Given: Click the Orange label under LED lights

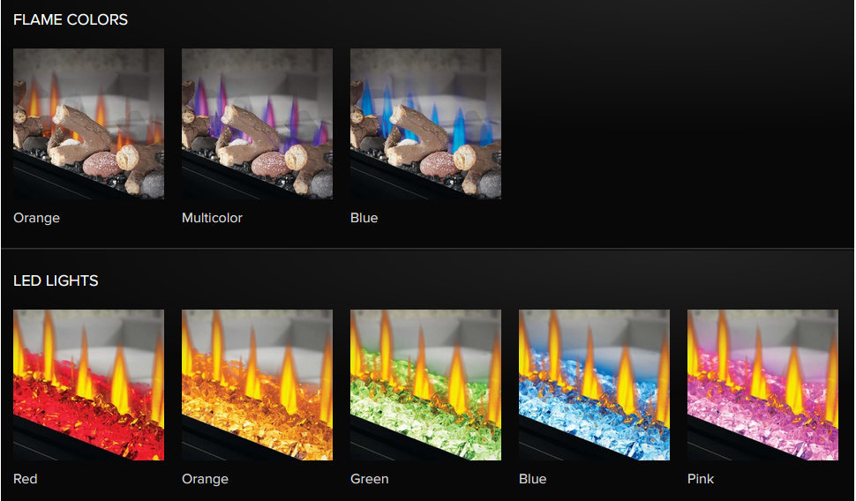Looking at the screenshot, I should [206, 479].
